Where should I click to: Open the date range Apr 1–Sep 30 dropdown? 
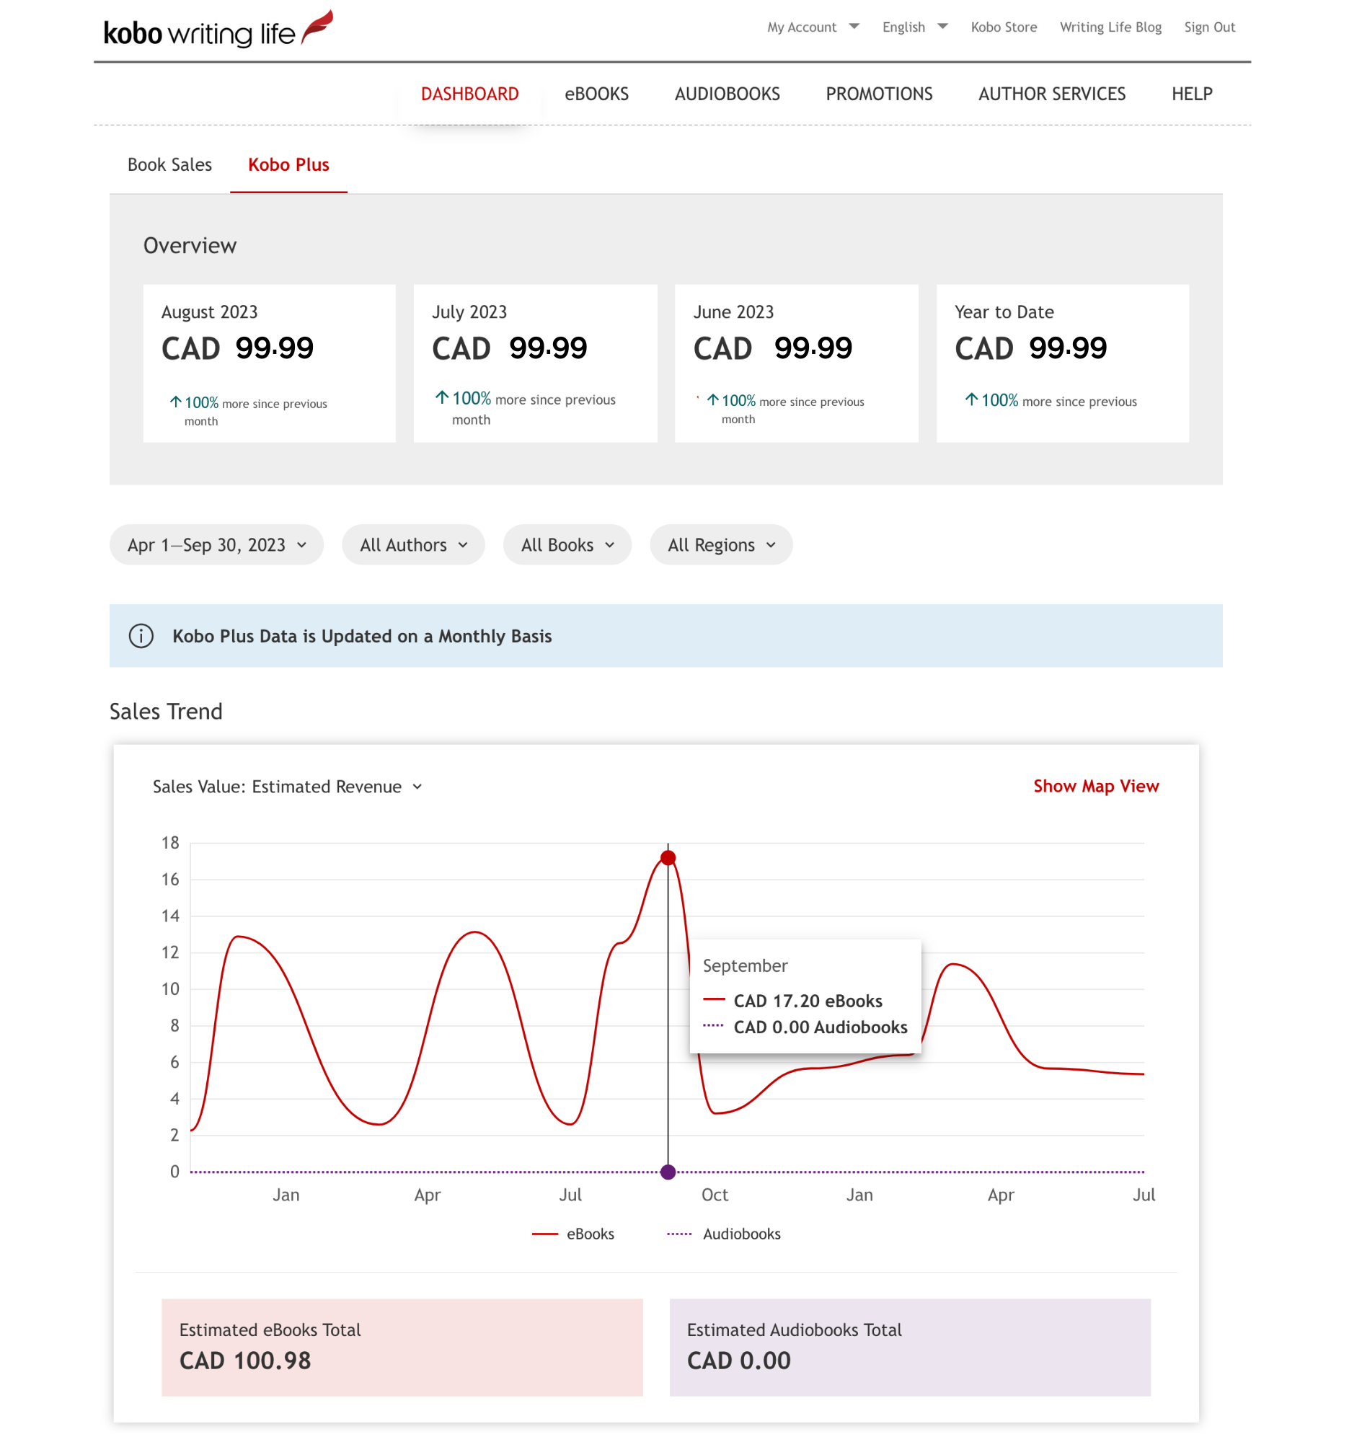click(x=216, y=544)
